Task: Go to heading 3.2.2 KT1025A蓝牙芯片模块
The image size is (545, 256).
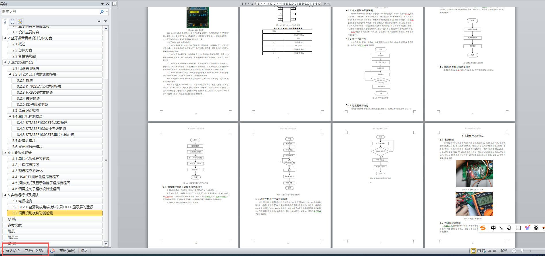Action: [57, 86]
